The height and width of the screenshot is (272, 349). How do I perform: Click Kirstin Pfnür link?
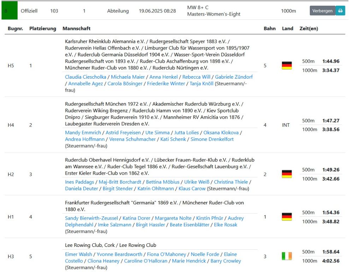[x=209, y=218]
